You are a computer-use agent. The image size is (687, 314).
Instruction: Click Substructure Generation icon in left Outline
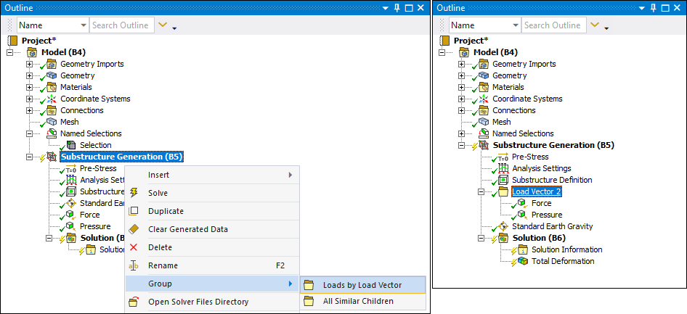coord(52,157)
